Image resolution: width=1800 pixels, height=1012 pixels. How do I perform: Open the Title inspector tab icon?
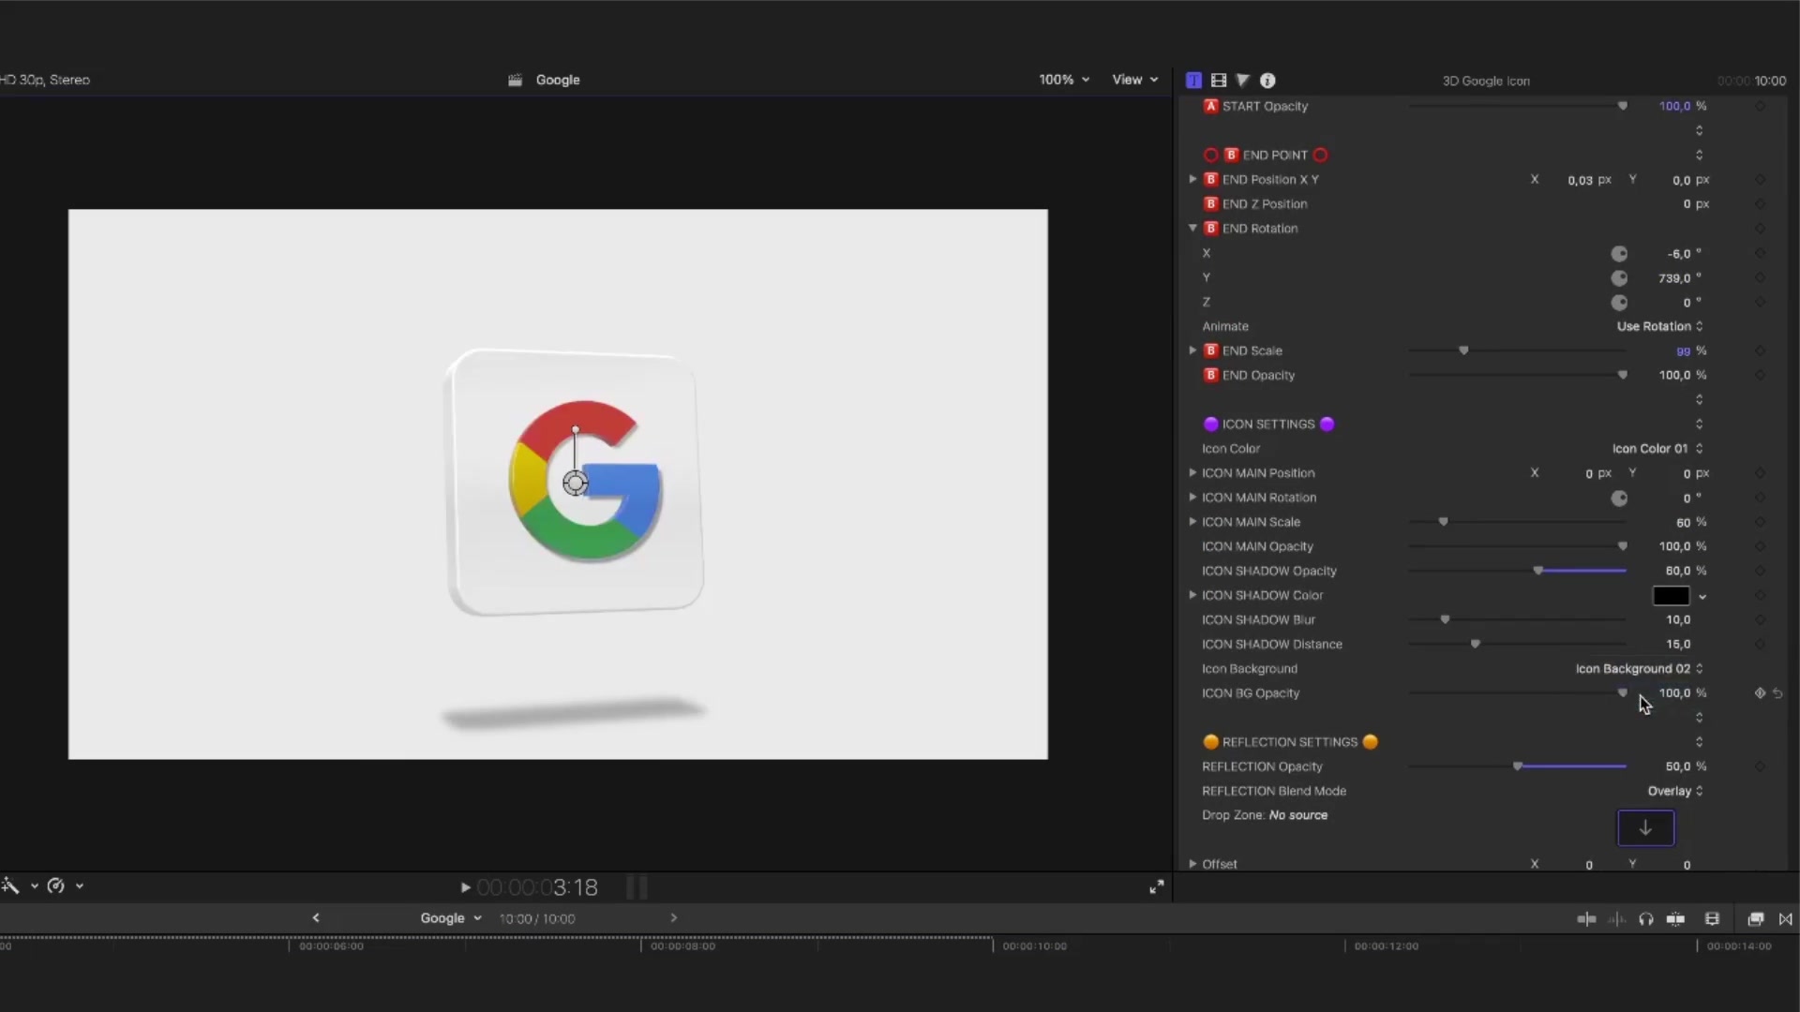pos(1193,81)
